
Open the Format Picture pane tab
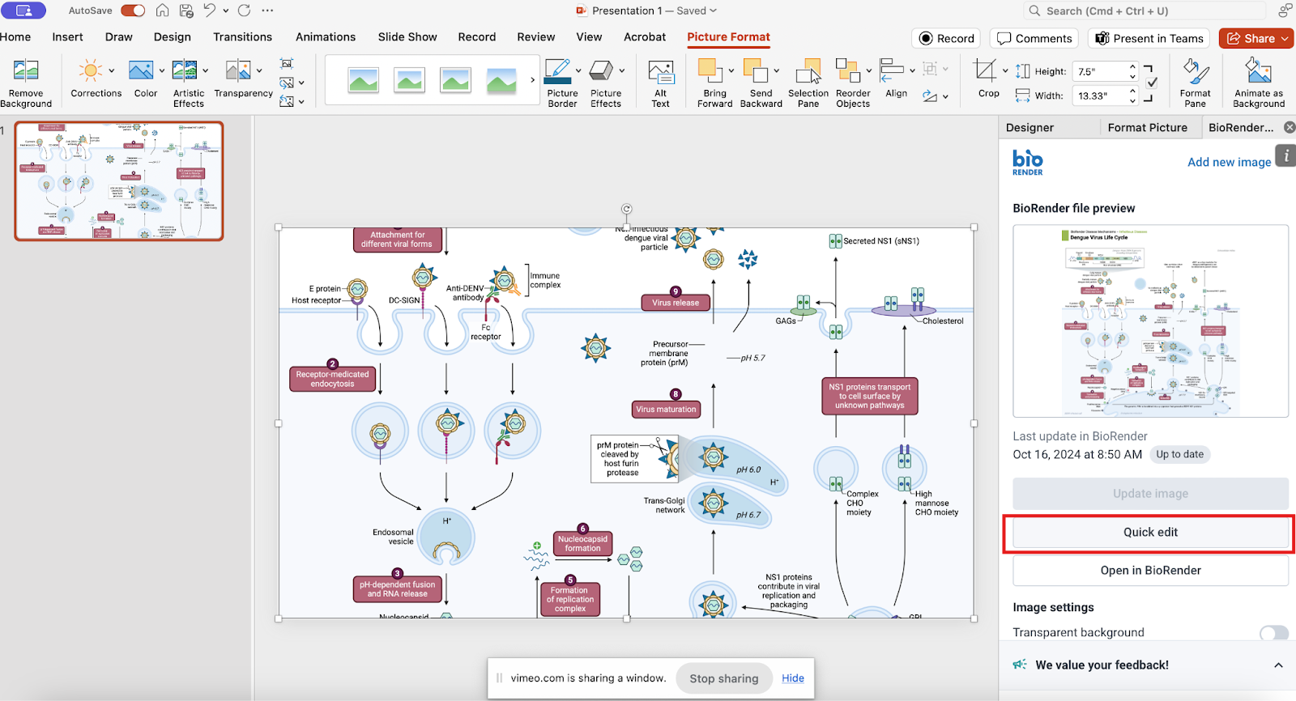coord(1147,128)
